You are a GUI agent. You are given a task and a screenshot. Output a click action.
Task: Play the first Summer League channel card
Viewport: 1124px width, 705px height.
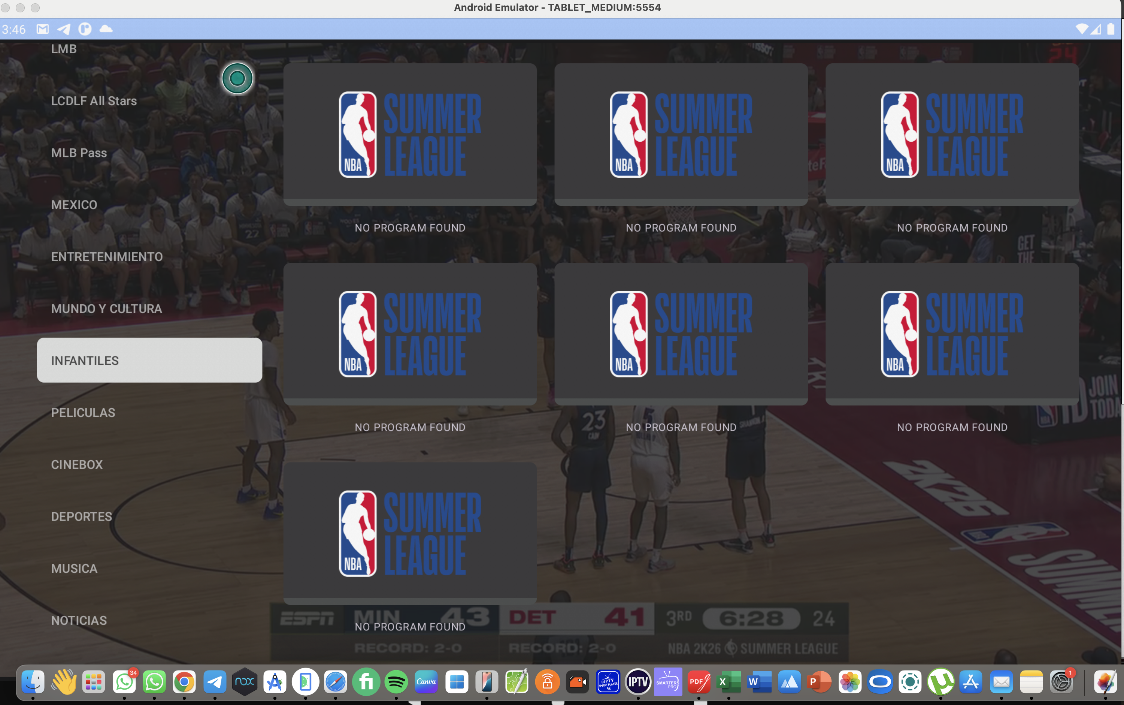410,134
